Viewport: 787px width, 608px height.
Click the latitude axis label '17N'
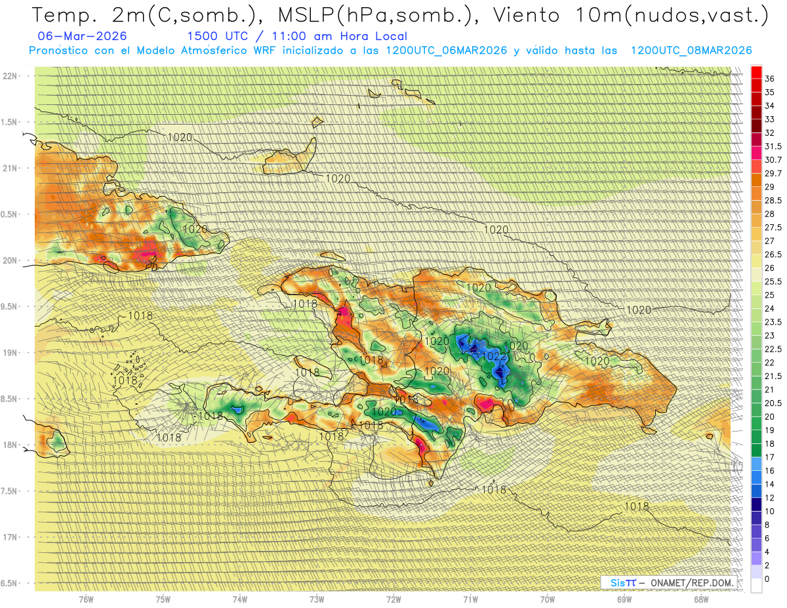(x=10, y=537)
